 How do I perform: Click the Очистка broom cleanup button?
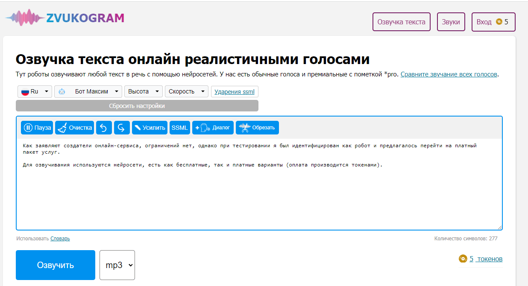coord(75,128)
